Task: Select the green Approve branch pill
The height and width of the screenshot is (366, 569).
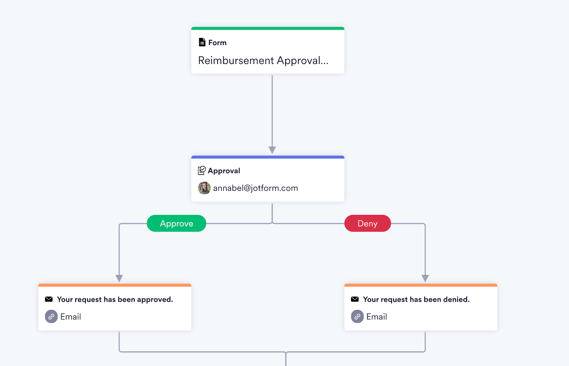Action: (176, 224)
